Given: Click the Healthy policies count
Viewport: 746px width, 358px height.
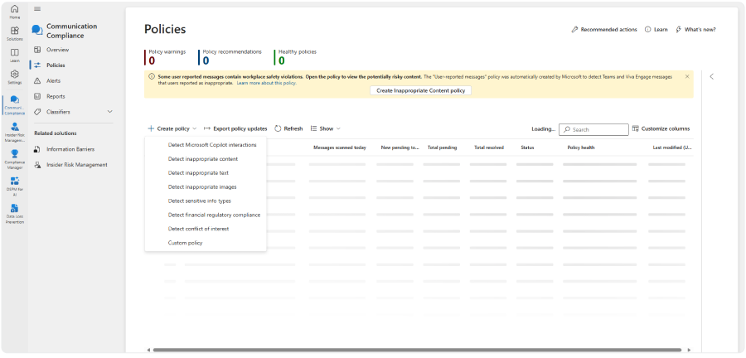Looking at the screenshot, I should (x=282, y=60).
